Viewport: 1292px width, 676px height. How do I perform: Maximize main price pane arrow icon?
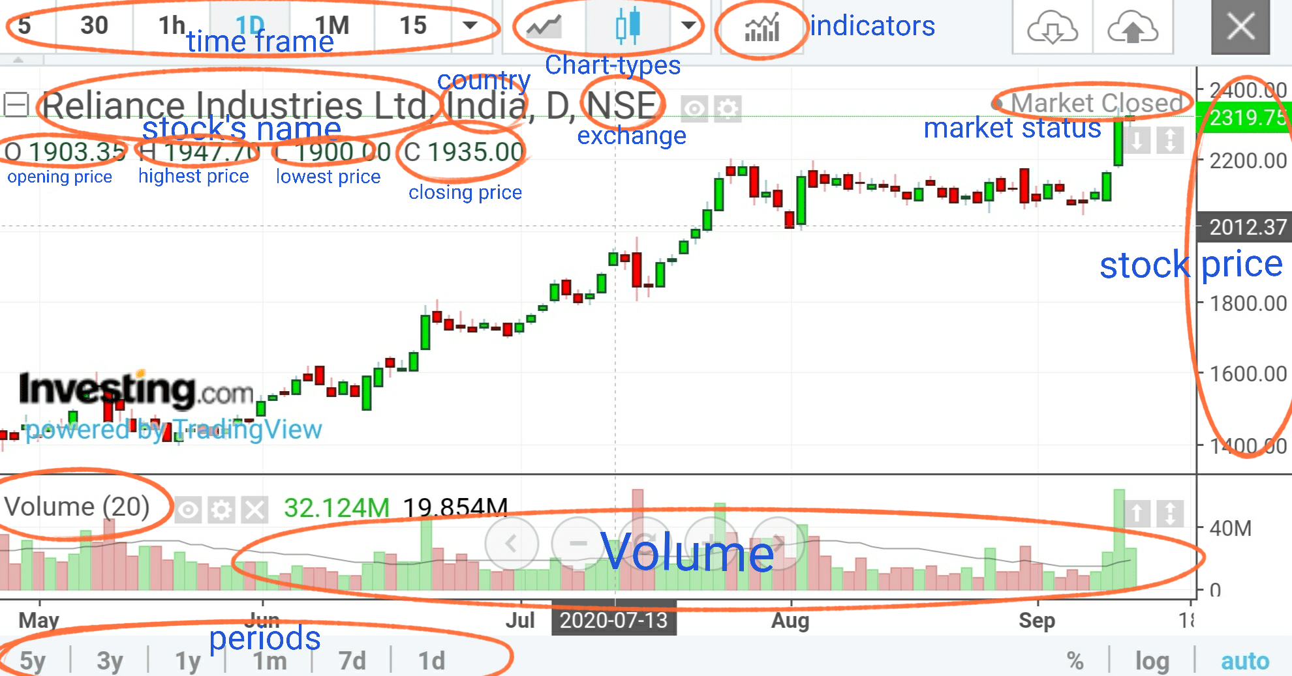pos(1170,140)
